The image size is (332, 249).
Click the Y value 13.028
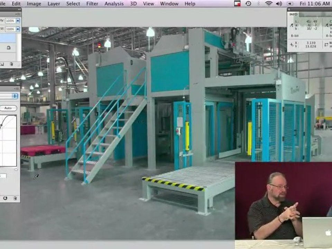tap(311, 46)
